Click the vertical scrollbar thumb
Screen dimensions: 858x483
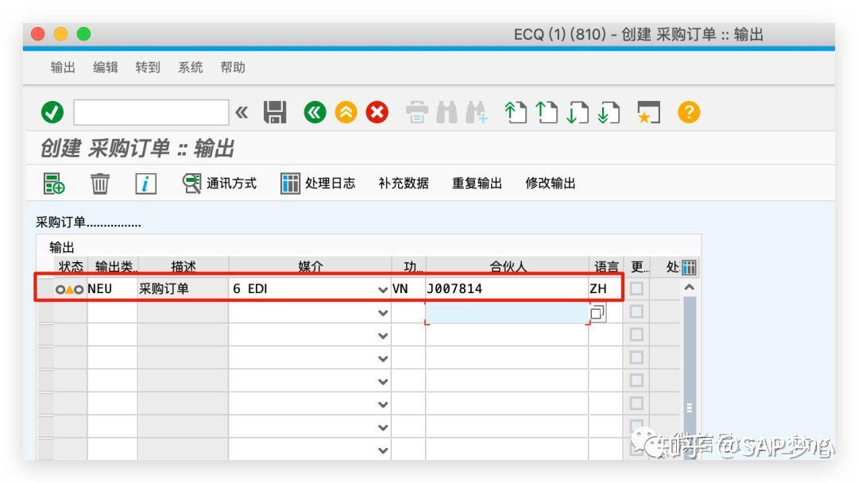(x=690, y=377)
